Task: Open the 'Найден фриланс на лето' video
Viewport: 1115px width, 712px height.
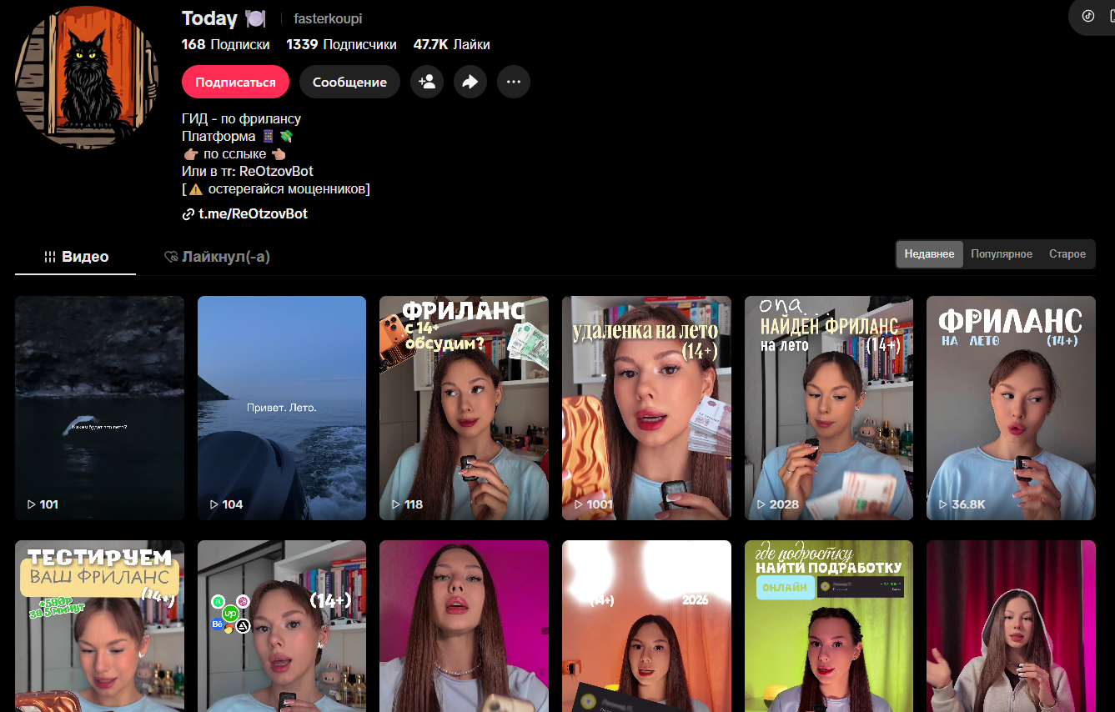Action: click(829, 408)
